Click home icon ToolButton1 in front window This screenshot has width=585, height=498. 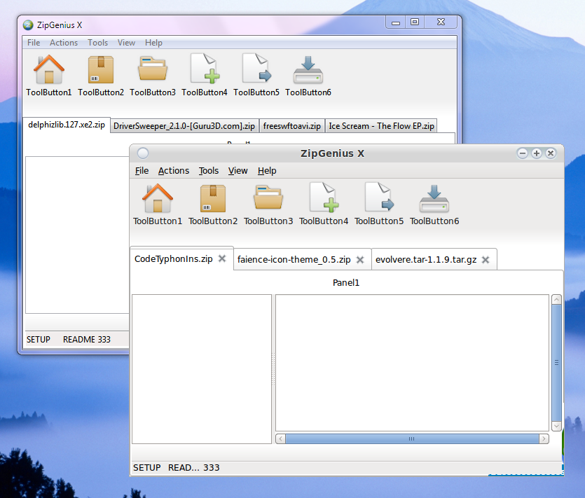[x=158, y=204]
